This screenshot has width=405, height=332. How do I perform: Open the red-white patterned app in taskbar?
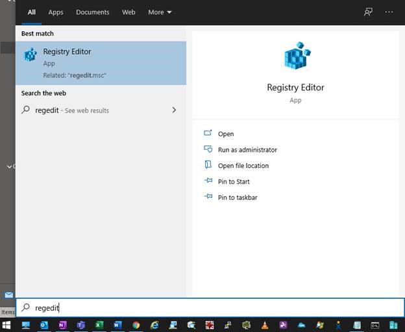tap(210, 326)
